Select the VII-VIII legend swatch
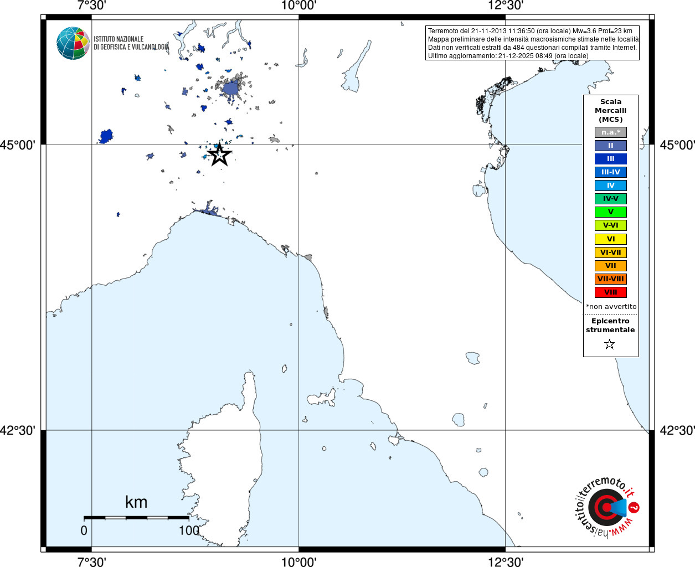This screenshot has height=567, width=695. point(611,279)
